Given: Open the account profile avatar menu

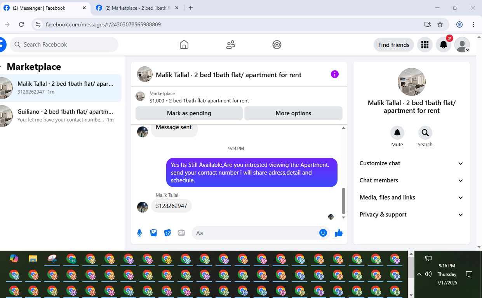Looking at the screenshot, I should click(462, 45).
